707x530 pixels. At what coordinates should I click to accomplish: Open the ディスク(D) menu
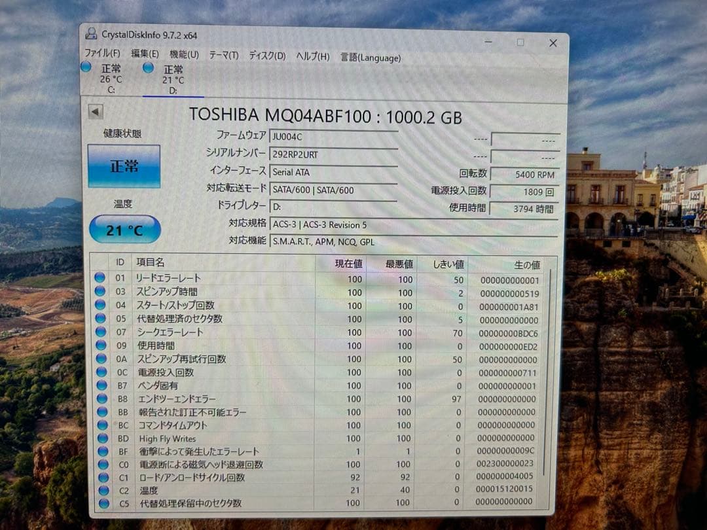coord(267,56)
